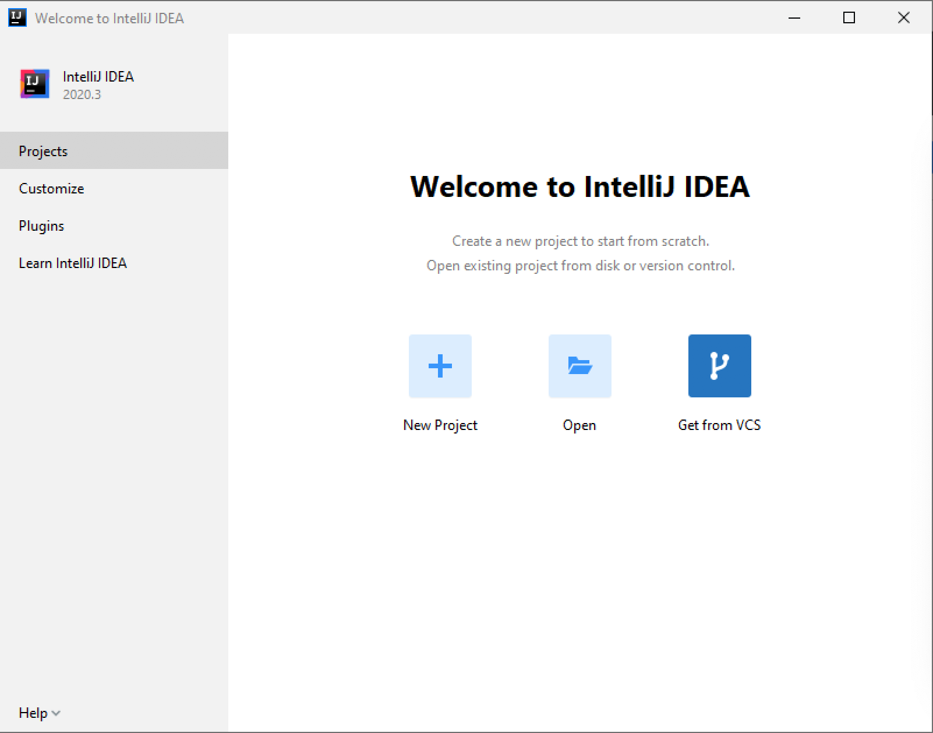
Task: Click the Open folder icon
Action: point(580,366)
